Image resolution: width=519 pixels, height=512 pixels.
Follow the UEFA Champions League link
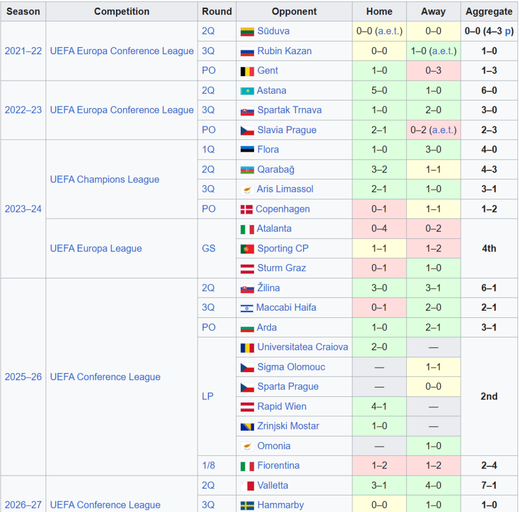point(104,179)
